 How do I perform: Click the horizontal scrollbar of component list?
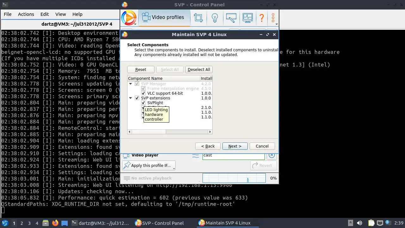tap(149, 132)
